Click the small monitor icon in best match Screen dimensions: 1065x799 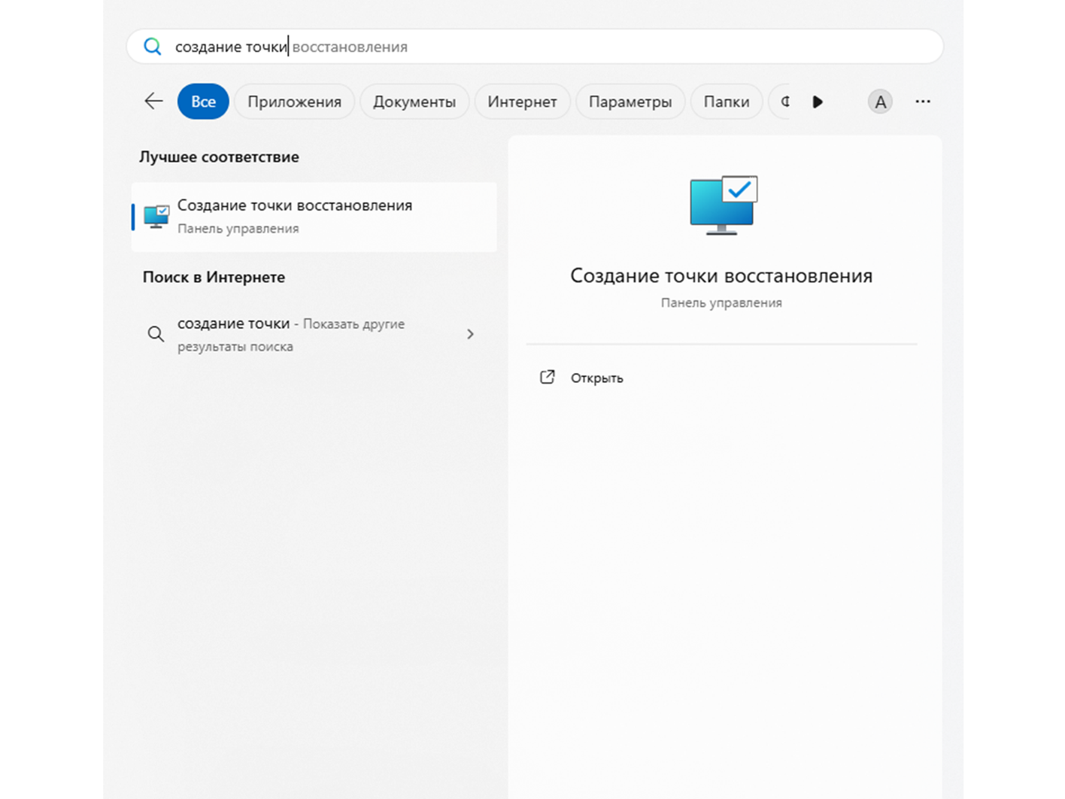(156, 217)
